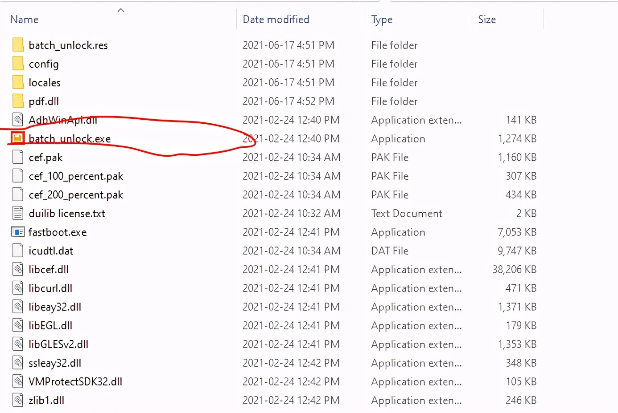Select the fastboot.exe application icon

pos(18,232)
